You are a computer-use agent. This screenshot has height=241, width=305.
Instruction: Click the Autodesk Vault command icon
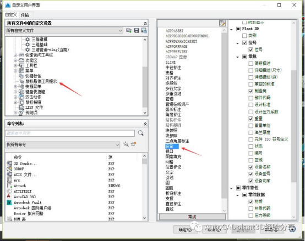(9, 203)
